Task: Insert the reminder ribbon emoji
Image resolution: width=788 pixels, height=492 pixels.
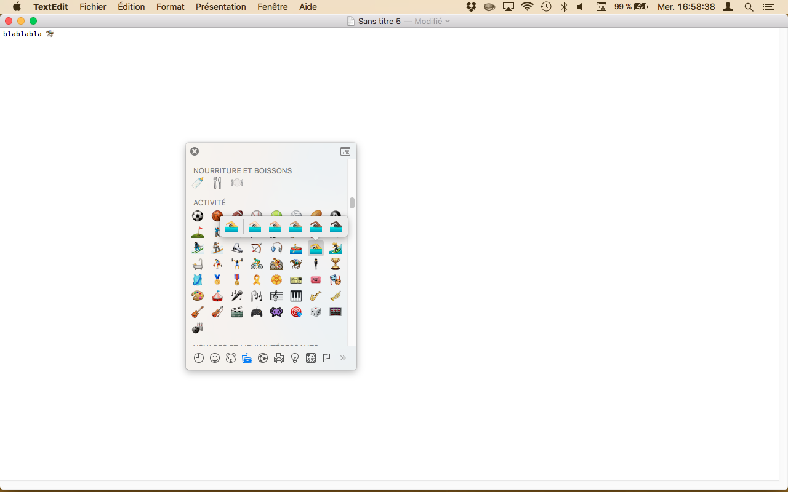Action: (x=257, y=280)
